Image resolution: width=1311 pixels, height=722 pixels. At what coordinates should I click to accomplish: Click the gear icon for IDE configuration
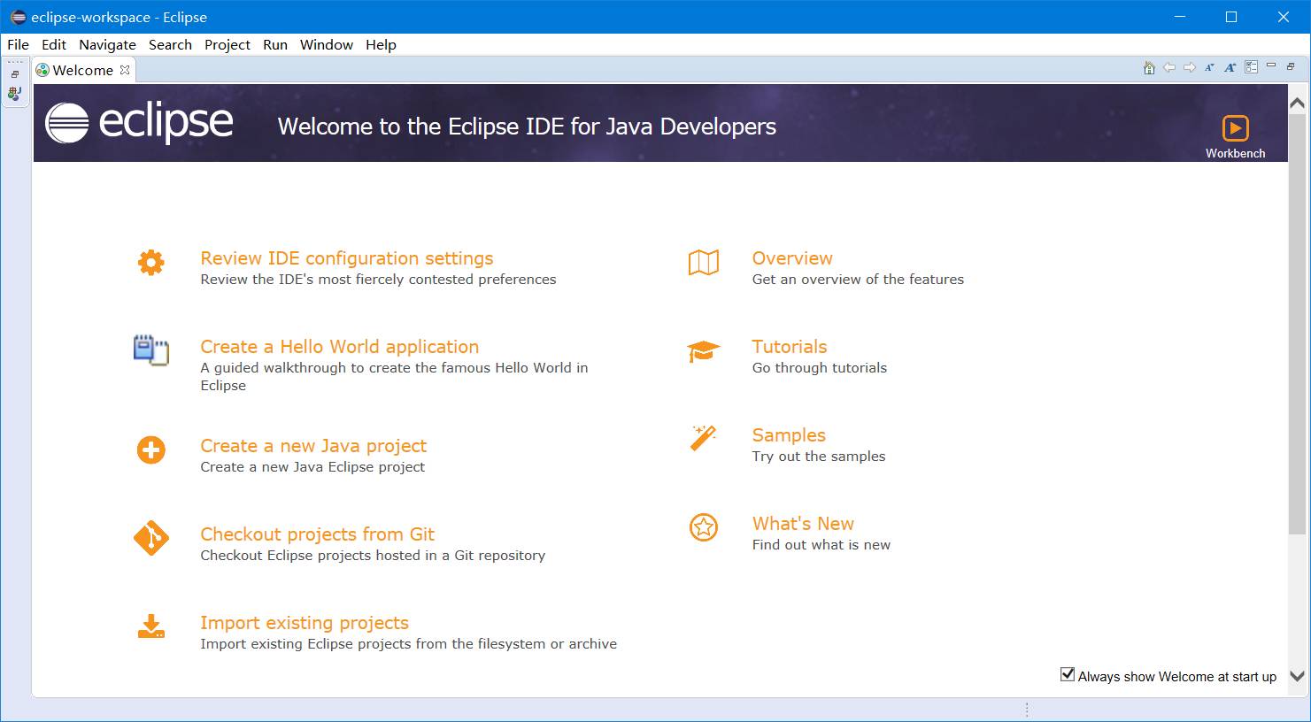coord(151,263)
